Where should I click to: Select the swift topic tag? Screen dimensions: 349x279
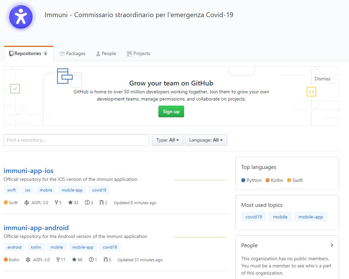tap(12, 190)
